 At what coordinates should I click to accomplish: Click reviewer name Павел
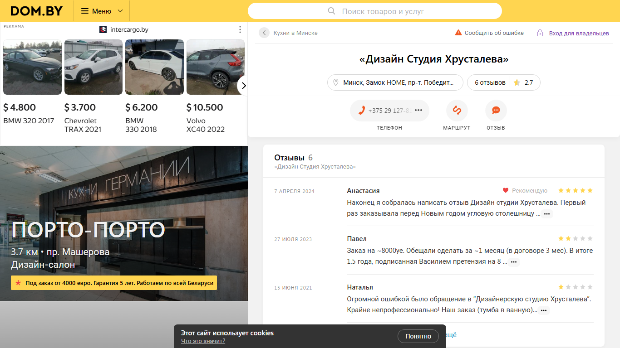357,239
